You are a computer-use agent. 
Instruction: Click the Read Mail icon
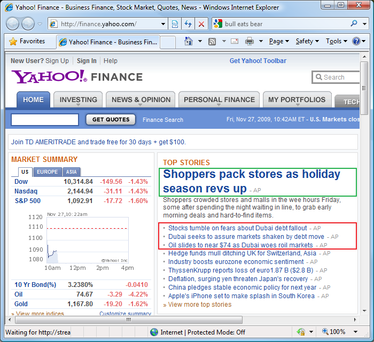pos(235,41)
